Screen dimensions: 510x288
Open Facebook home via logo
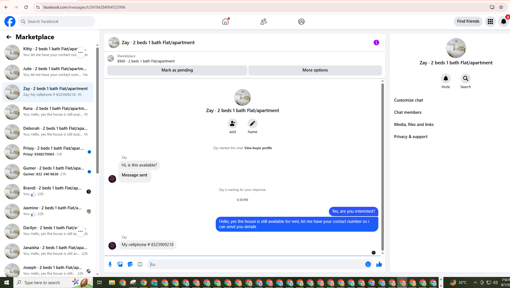coord(10,22)
